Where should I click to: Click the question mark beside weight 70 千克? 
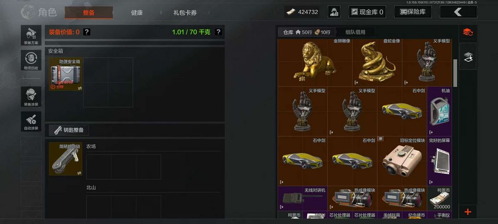(218, 32)
